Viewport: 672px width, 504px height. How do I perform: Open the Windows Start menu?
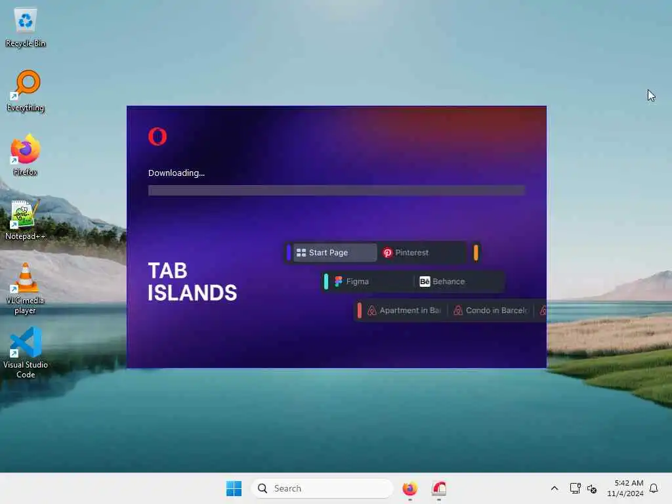(x=234, y=488)
